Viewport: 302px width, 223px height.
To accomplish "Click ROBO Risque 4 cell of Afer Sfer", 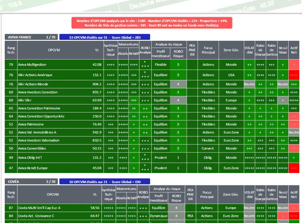I will tap(178, 100).
